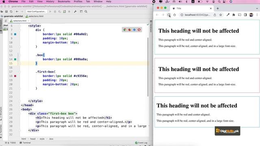The width and height of the screenshot is (260, 146).
Task: Open preview in Chrome from editor popup
Action: coord(125,30)
